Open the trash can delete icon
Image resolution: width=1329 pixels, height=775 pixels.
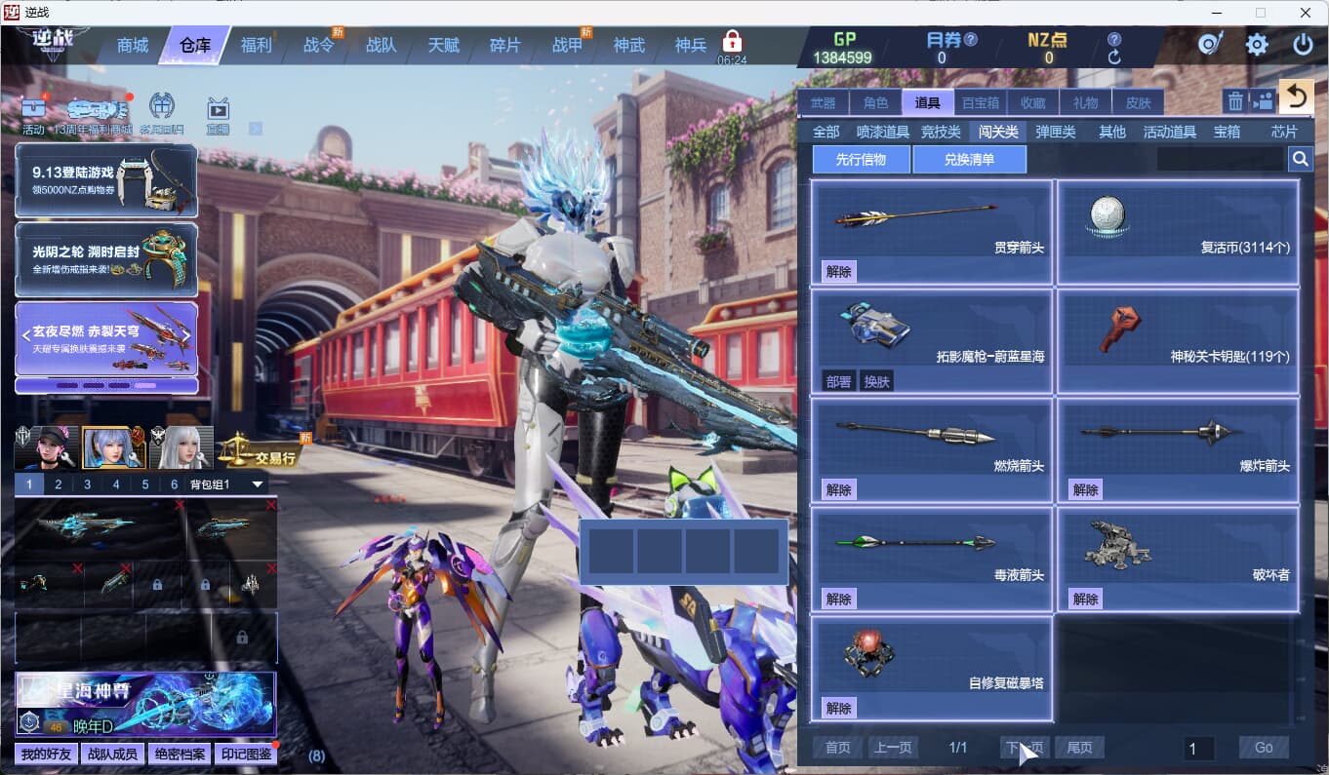click(1235, 100)
